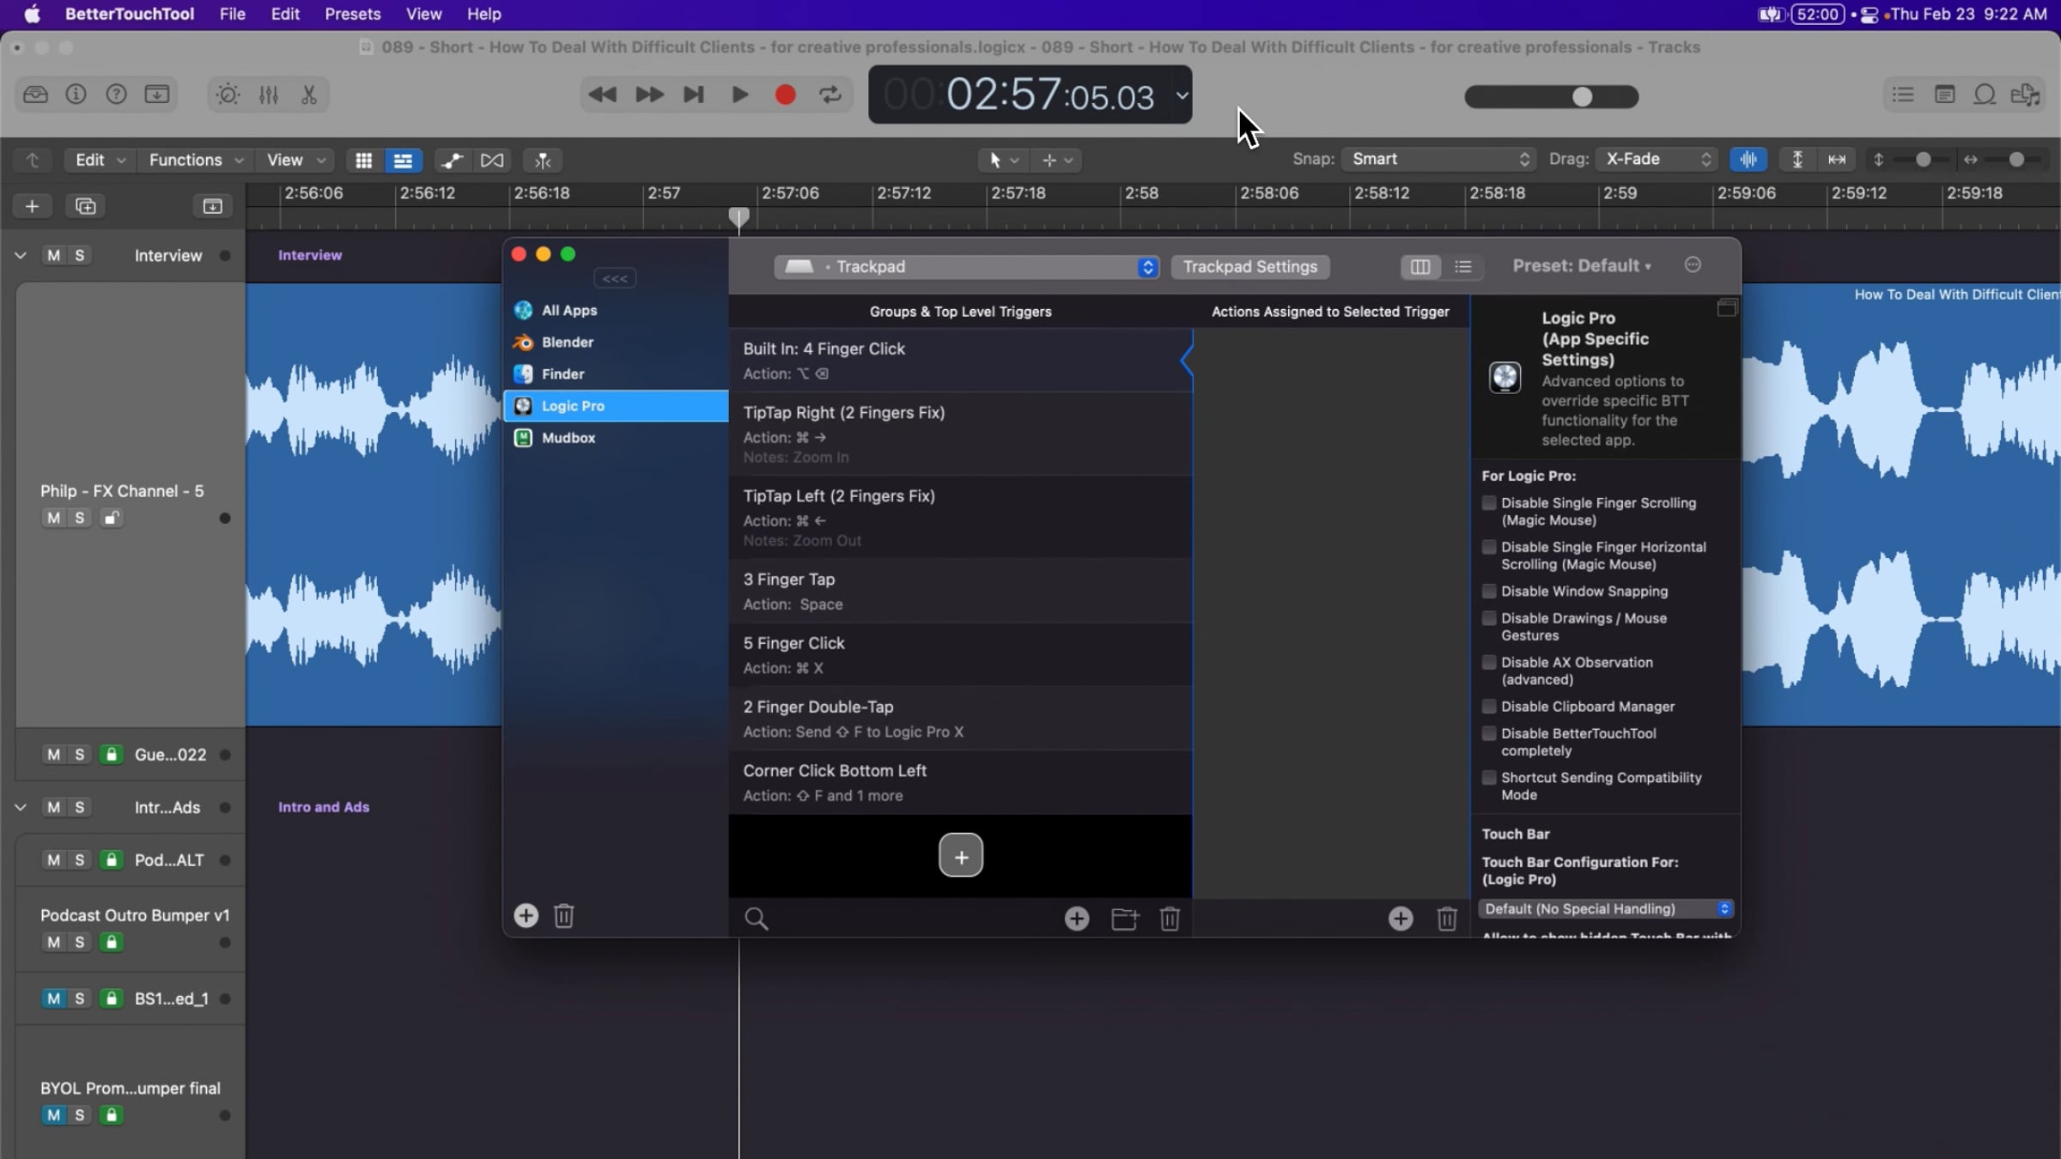Check Disable Single Finger Horizontal Scrolling
Screen dimensions: 2061x1159
tap(1489, 547)
